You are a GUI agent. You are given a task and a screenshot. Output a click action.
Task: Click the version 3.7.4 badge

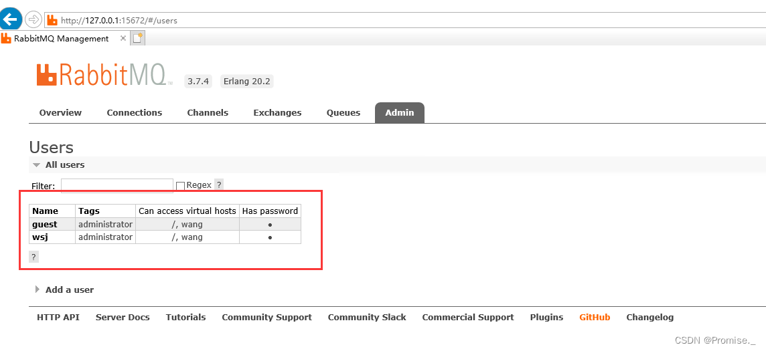198,82
